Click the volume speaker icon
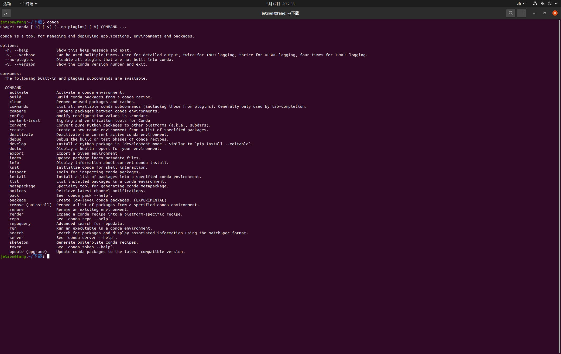The height and width of the screenshot is (354, 561). (x=542, y=4)
